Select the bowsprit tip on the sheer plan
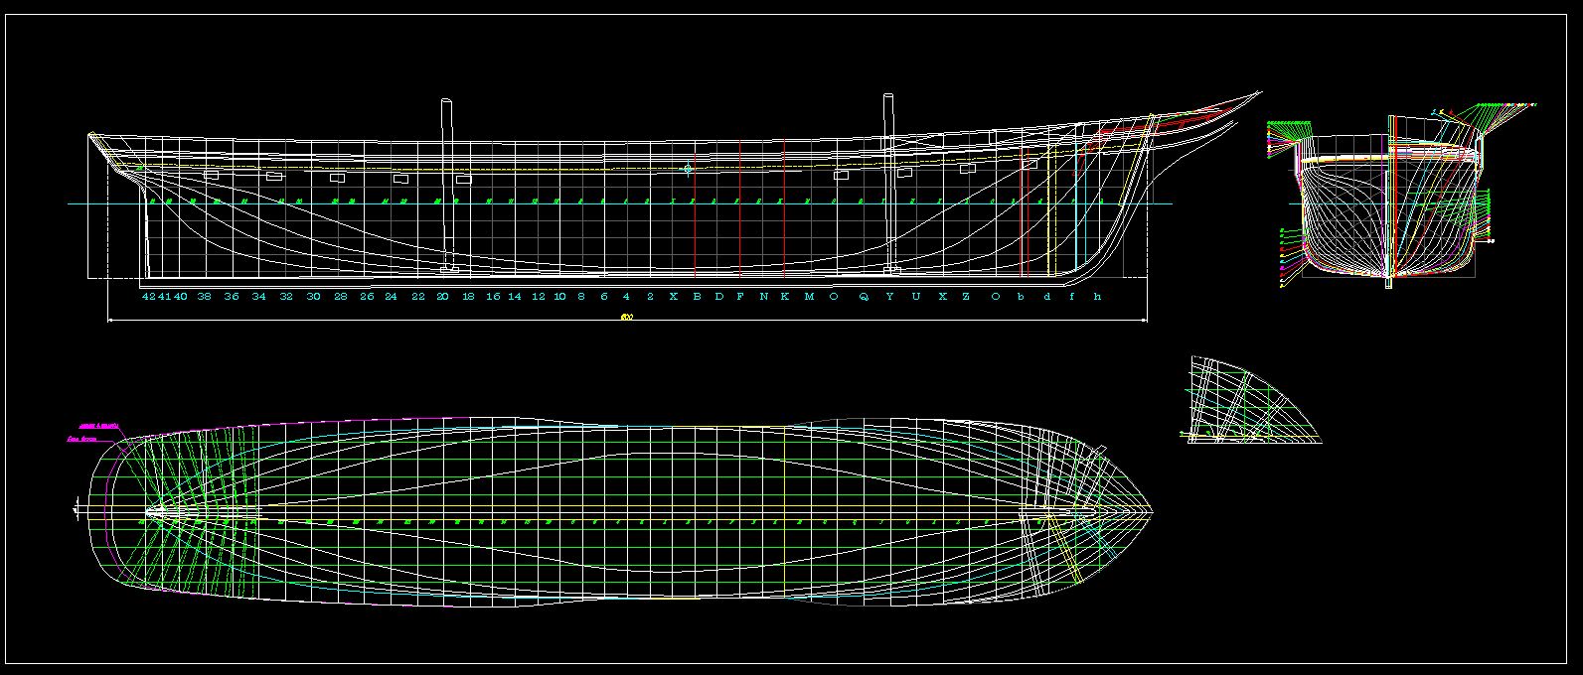The width and height of the screenshot is (1583, 675). point(1258,93)
